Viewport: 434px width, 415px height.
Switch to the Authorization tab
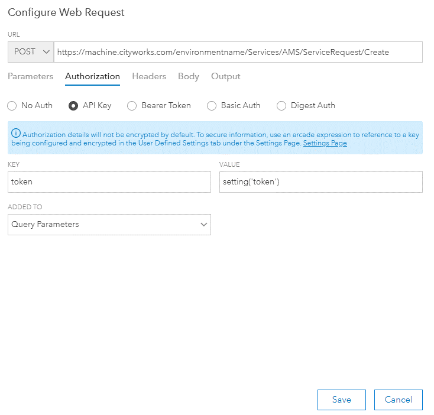coord(92,76)
